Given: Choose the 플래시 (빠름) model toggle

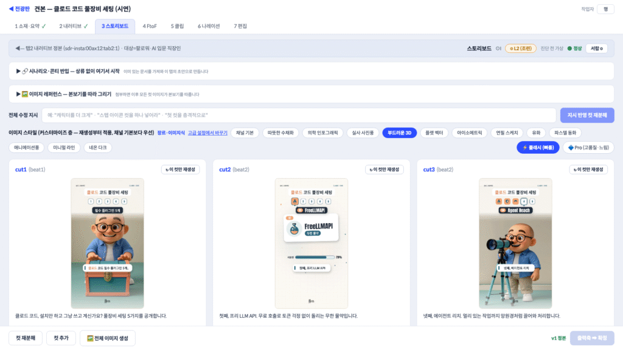Looking at the screenshot, I should (538, 148).
